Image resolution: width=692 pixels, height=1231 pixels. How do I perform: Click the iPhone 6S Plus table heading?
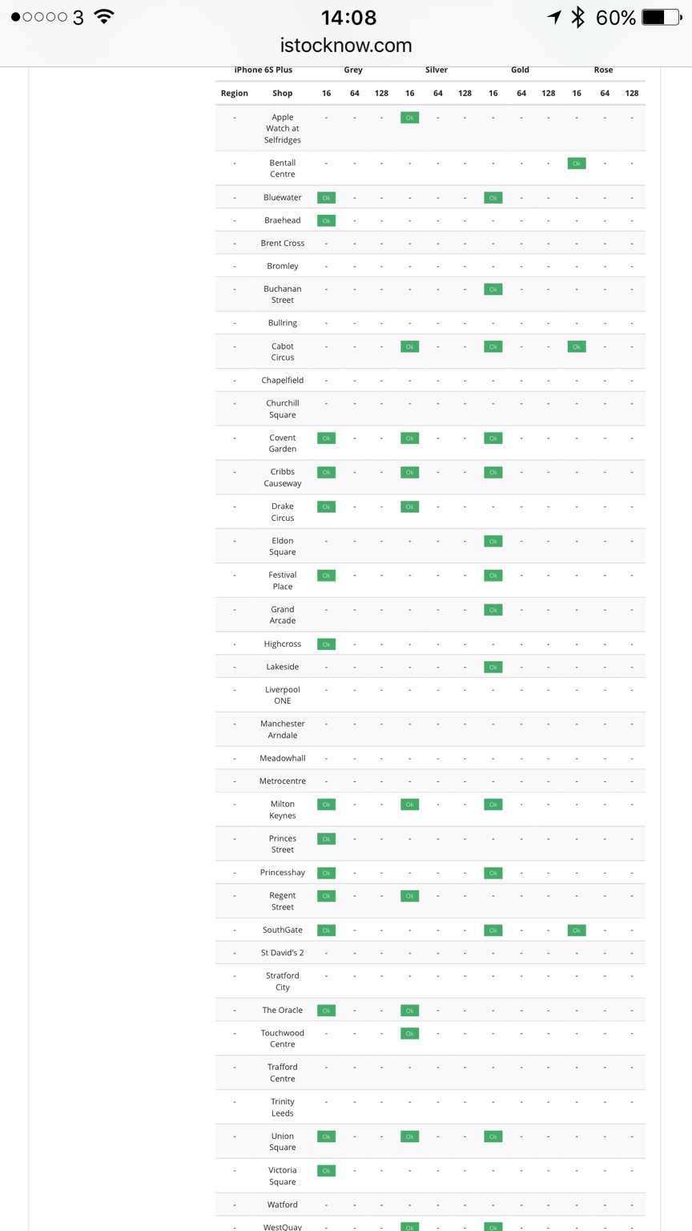pyautogui.click(x=263, y=71)
